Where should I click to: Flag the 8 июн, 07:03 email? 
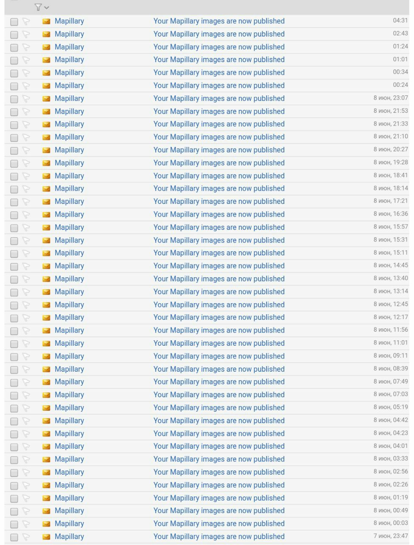point(26,395)
